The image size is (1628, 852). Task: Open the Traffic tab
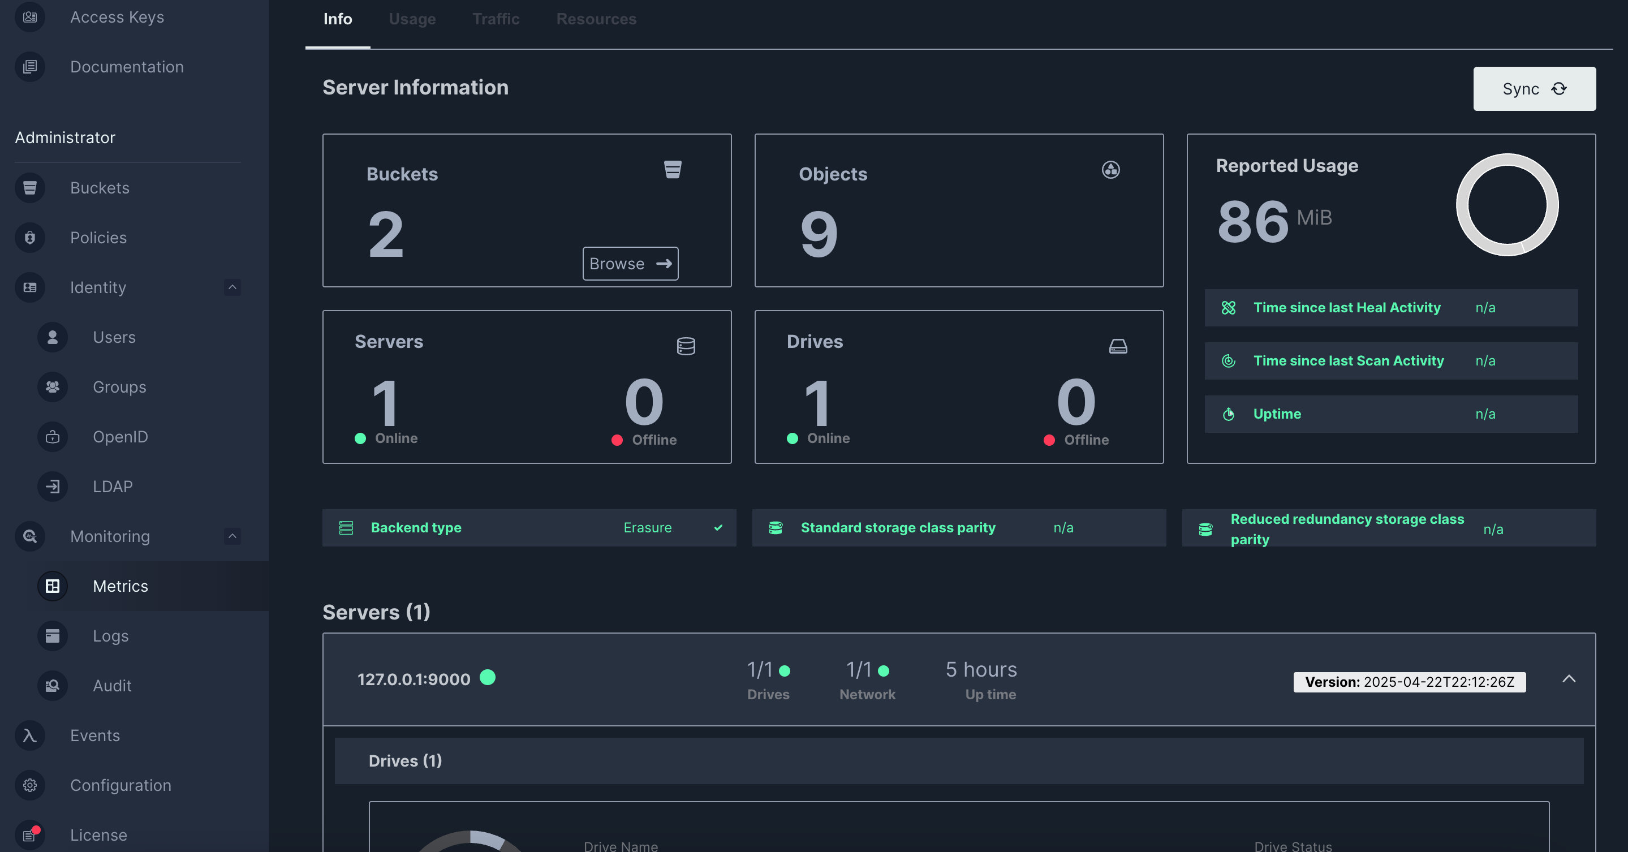point(496,19)
